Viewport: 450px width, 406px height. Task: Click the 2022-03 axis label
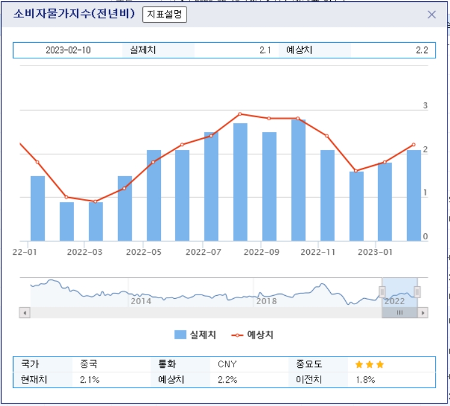click(x=85, y=252)
